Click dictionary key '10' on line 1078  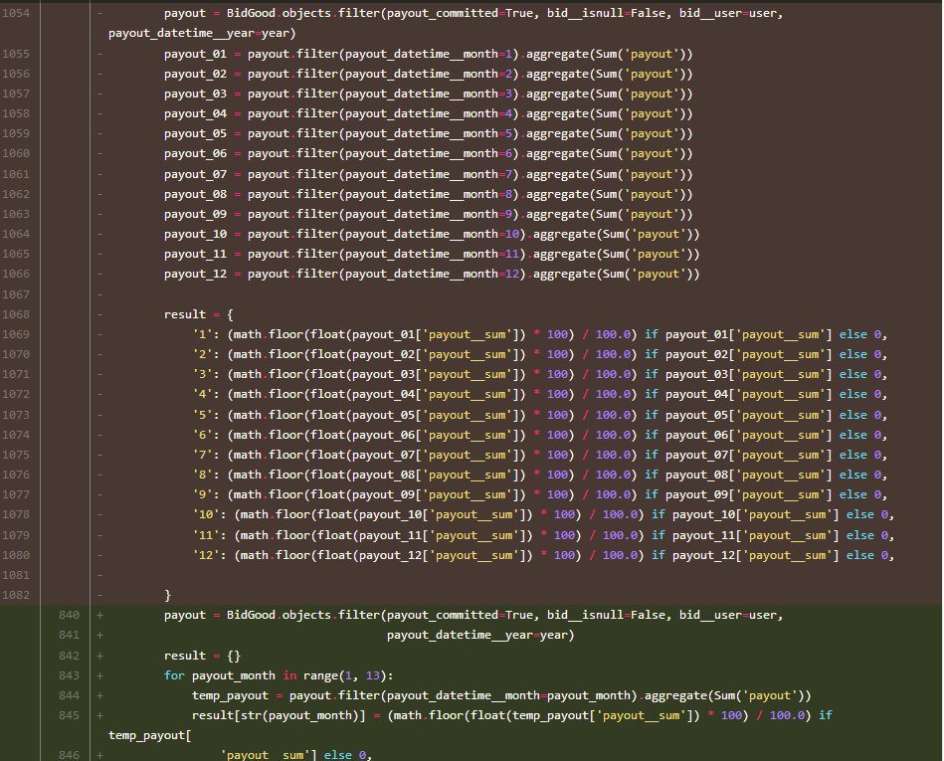206,514
